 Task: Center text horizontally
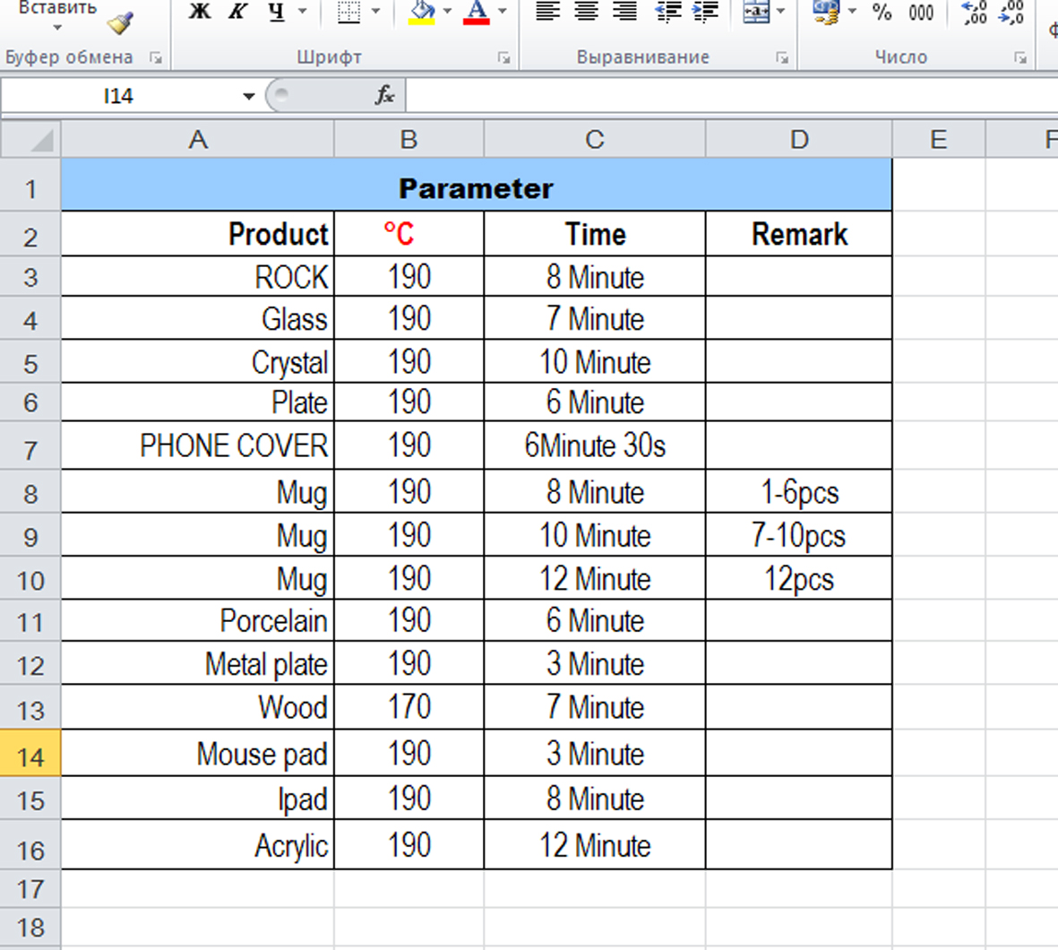point(587,11)
